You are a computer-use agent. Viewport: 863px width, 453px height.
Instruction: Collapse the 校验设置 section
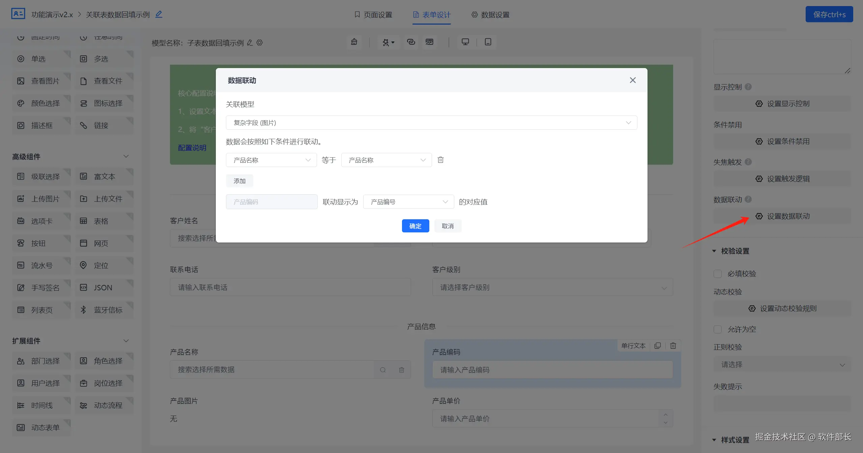[714, 251]
